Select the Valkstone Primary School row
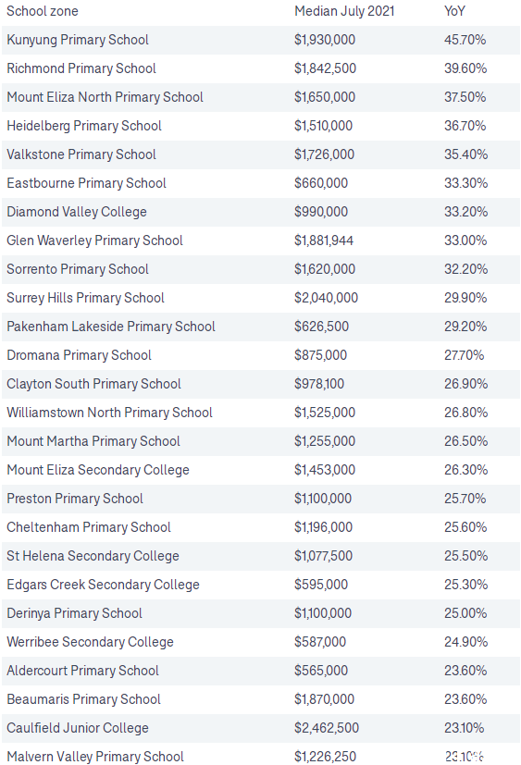The height and width of the screenshot is (765, 521). (x=261, y=154)
